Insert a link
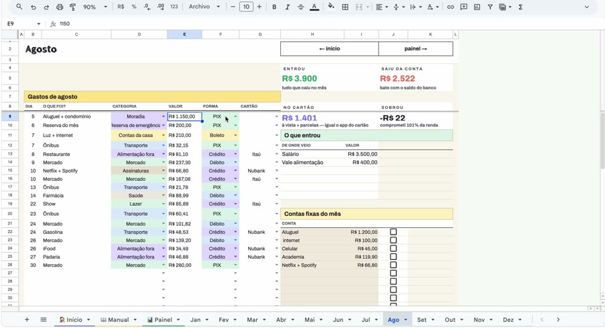 [x=450, y=7]
